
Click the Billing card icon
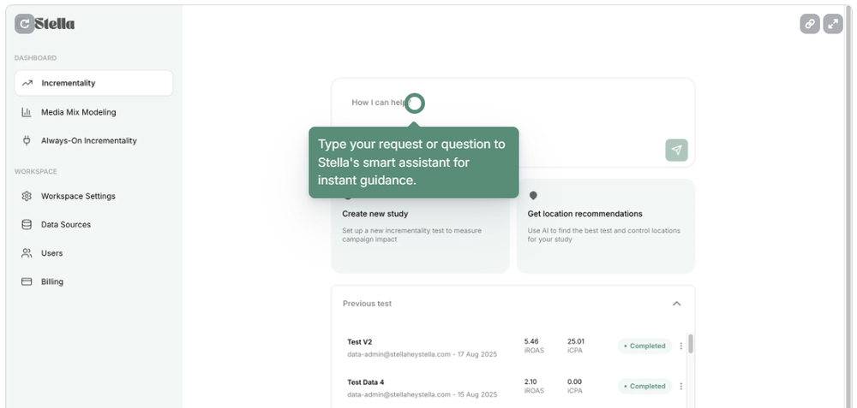coord(27,281)
